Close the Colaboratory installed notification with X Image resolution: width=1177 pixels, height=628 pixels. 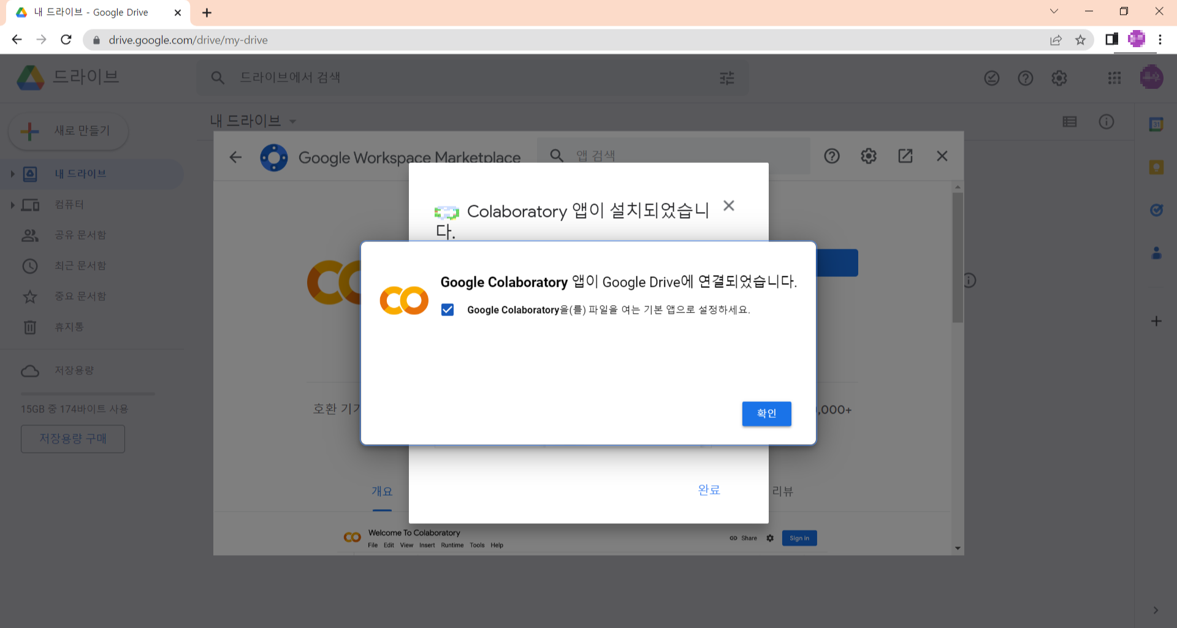(x=728, y=206)
